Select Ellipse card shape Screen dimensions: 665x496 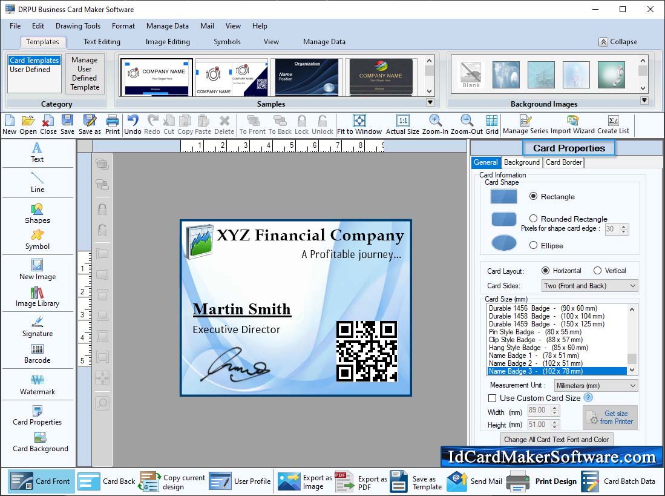pyautogui.click(x=533, y=245)
